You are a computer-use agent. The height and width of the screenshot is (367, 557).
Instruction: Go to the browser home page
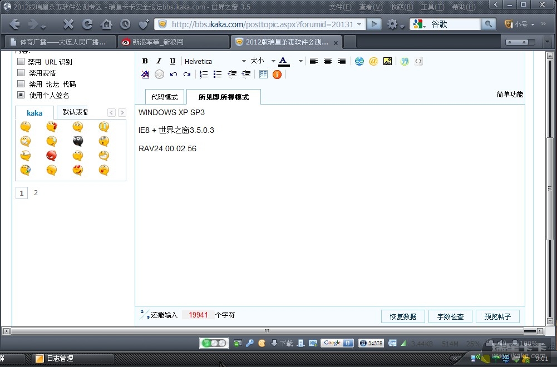(106, 24)
